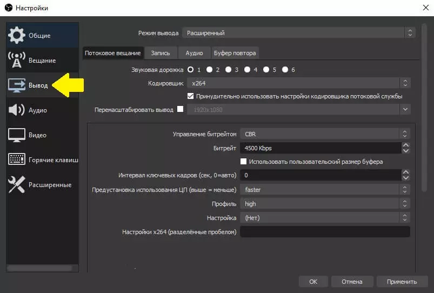Click the Вывод monitor-arrow icon

[x=17, y=85]
